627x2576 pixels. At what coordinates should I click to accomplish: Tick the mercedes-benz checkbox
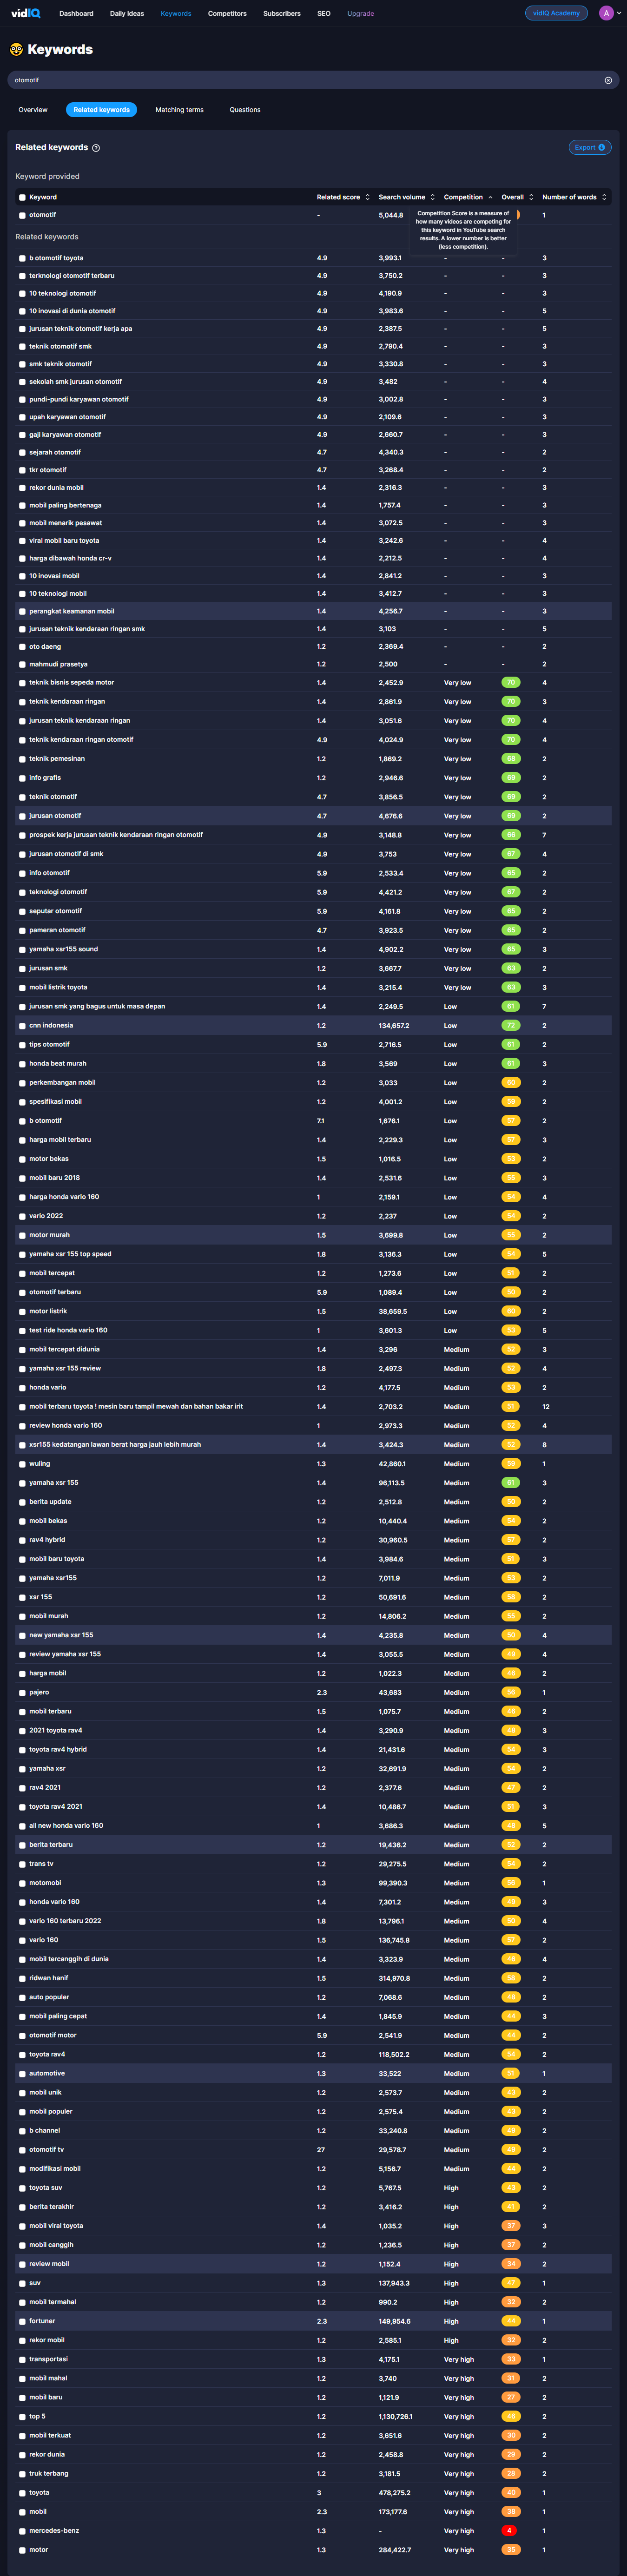point(22,2530)
